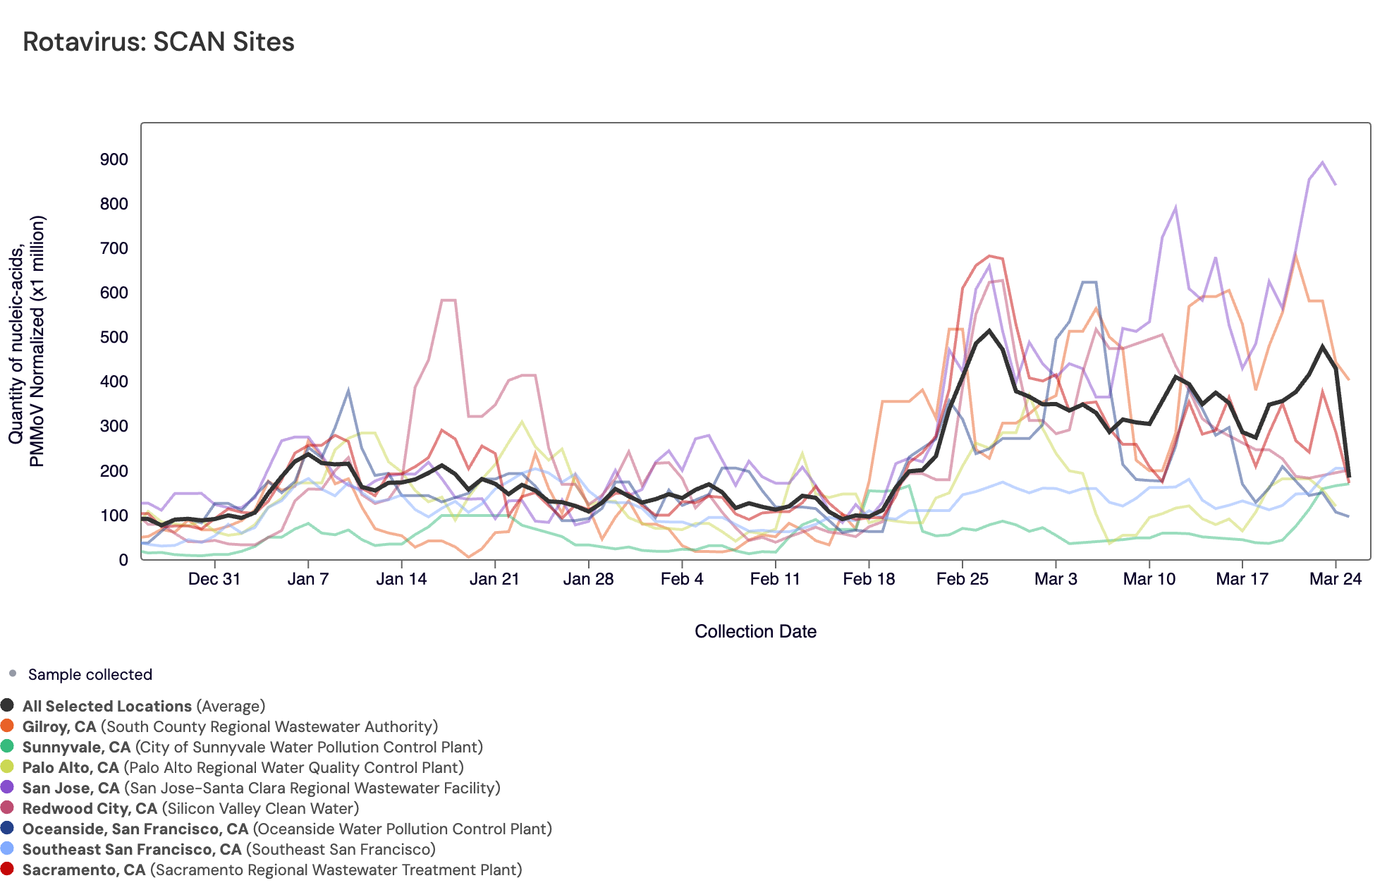Click the black All Selected Locations legend dot
This screenshot has width=1399, height=890.
[x=7, y=705]
